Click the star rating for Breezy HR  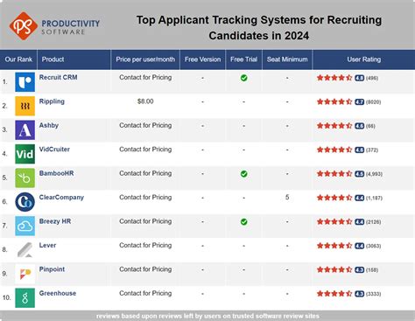point(334,222)
